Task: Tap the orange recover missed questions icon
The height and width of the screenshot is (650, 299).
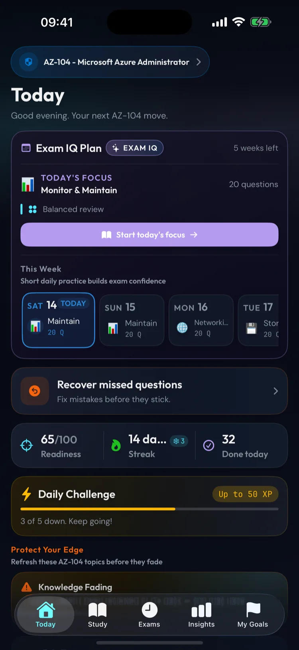Action: pos(35,391)
